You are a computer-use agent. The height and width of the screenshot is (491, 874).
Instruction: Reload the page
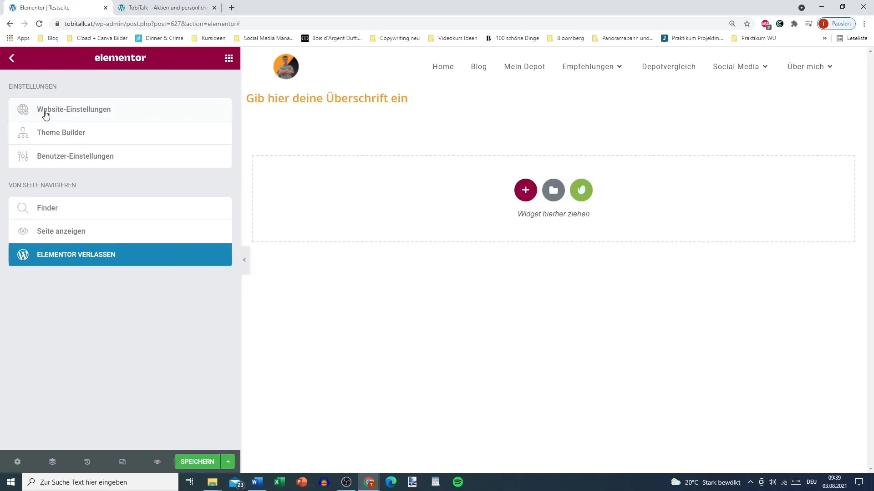pos(39,24)
